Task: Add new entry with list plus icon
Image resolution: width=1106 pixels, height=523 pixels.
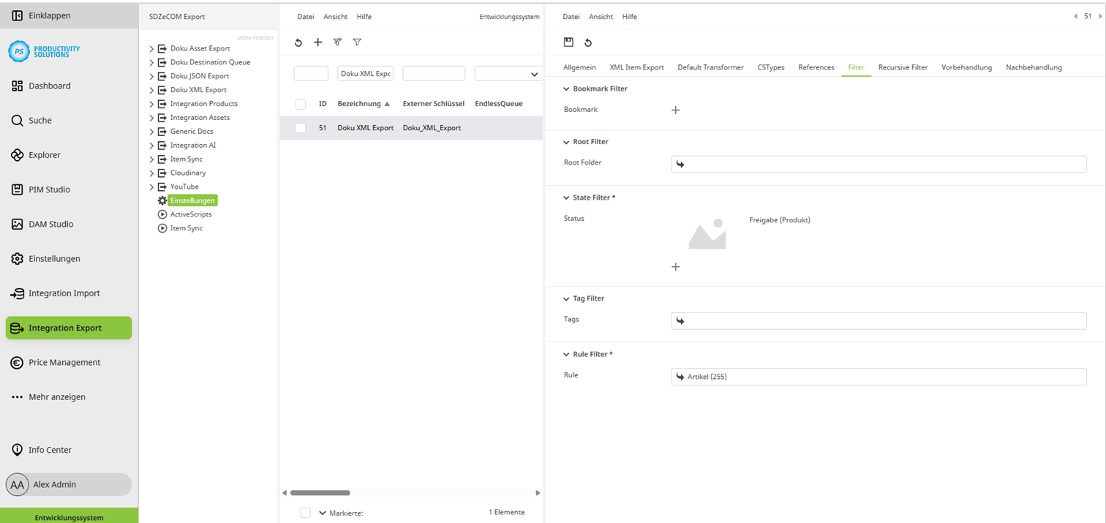Action: [x=317, y=42]
